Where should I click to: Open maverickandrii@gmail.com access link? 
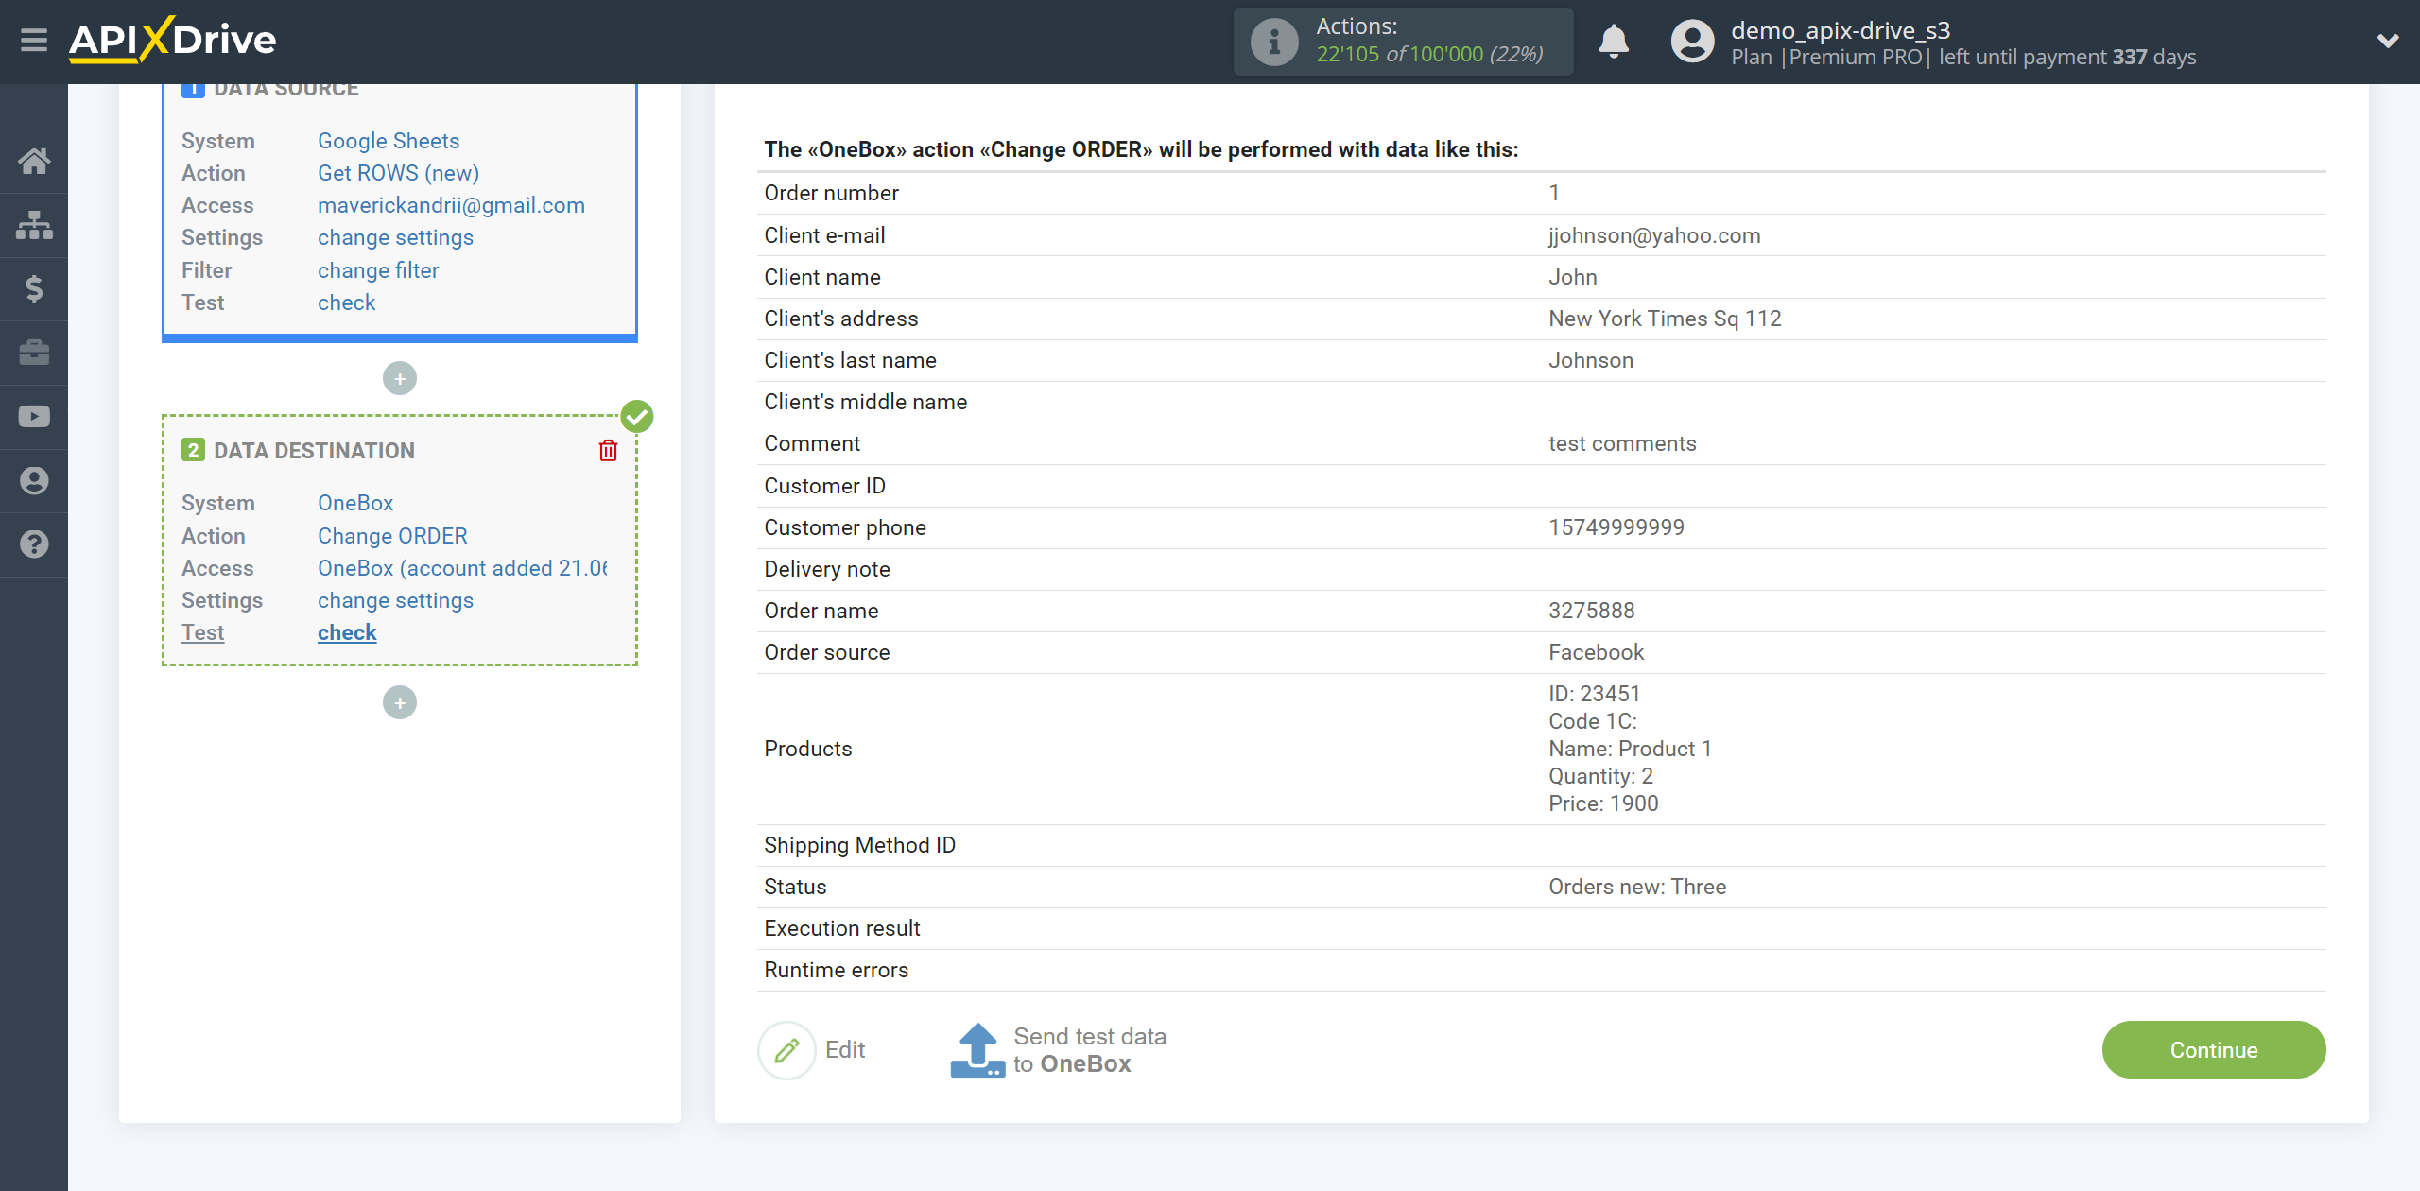pos(451,205)
